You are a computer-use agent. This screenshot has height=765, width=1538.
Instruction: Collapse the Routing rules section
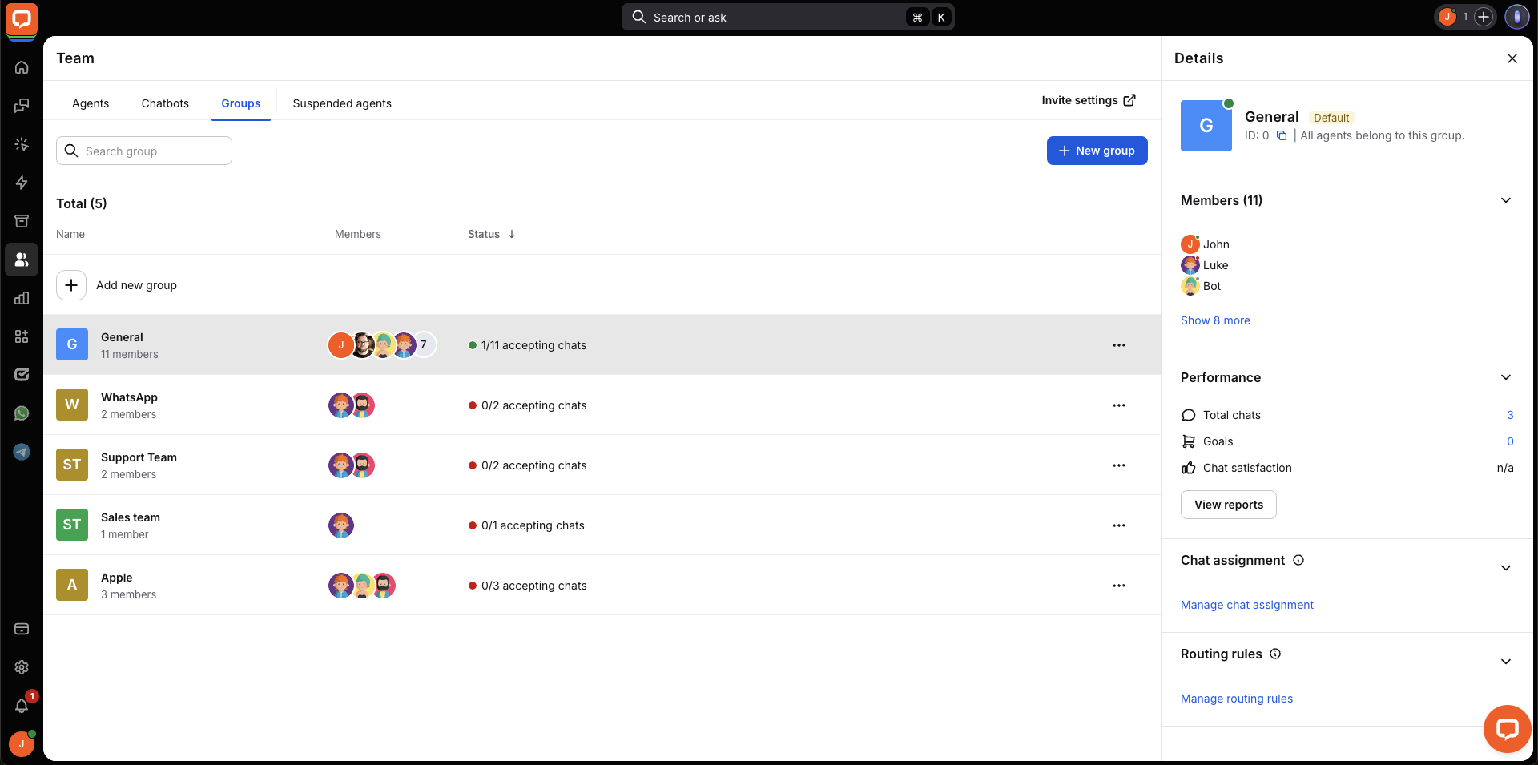click(1505, 662)
